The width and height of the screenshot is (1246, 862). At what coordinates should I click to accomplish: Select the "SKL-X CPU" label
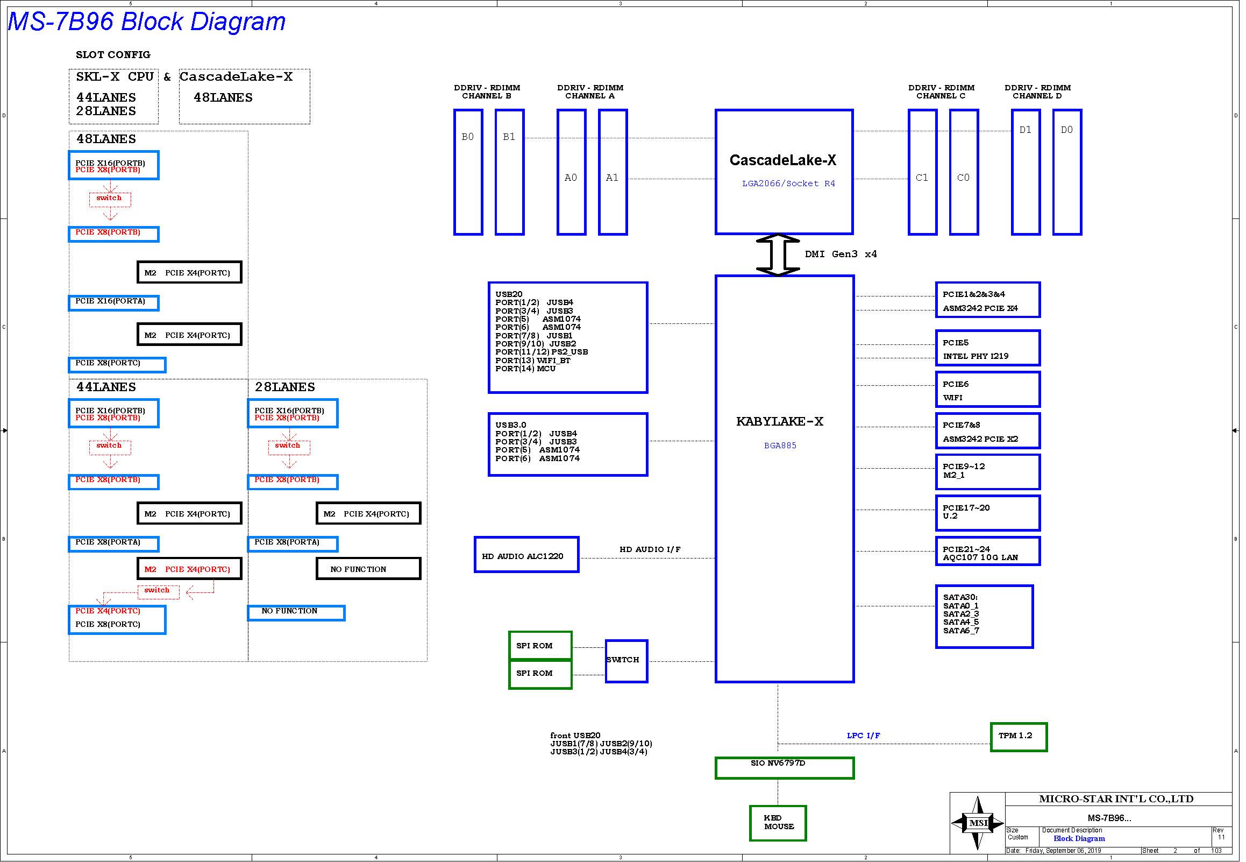pos(115,77)
